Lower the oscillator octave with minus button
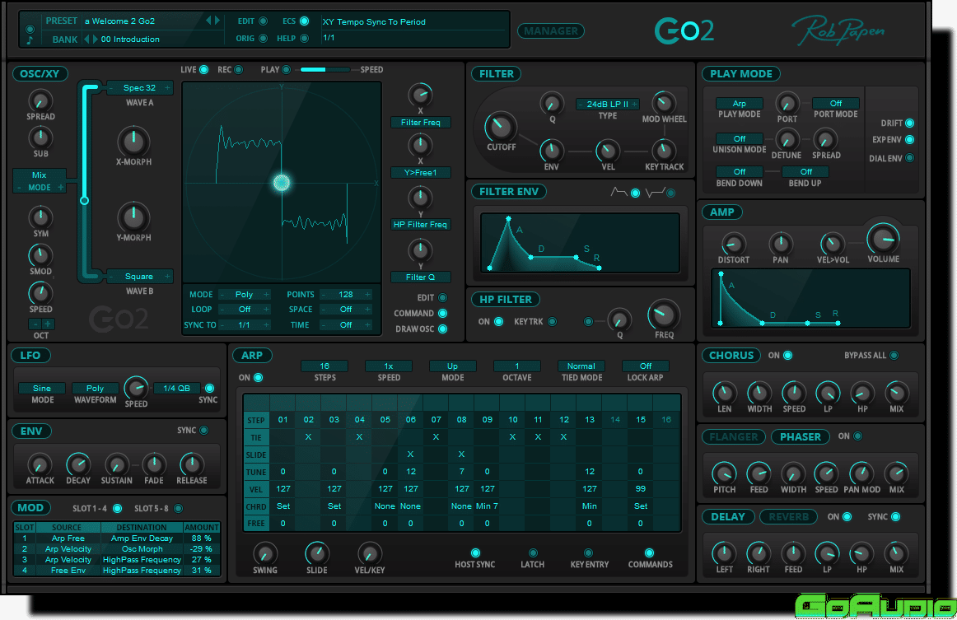 (35, 324)
